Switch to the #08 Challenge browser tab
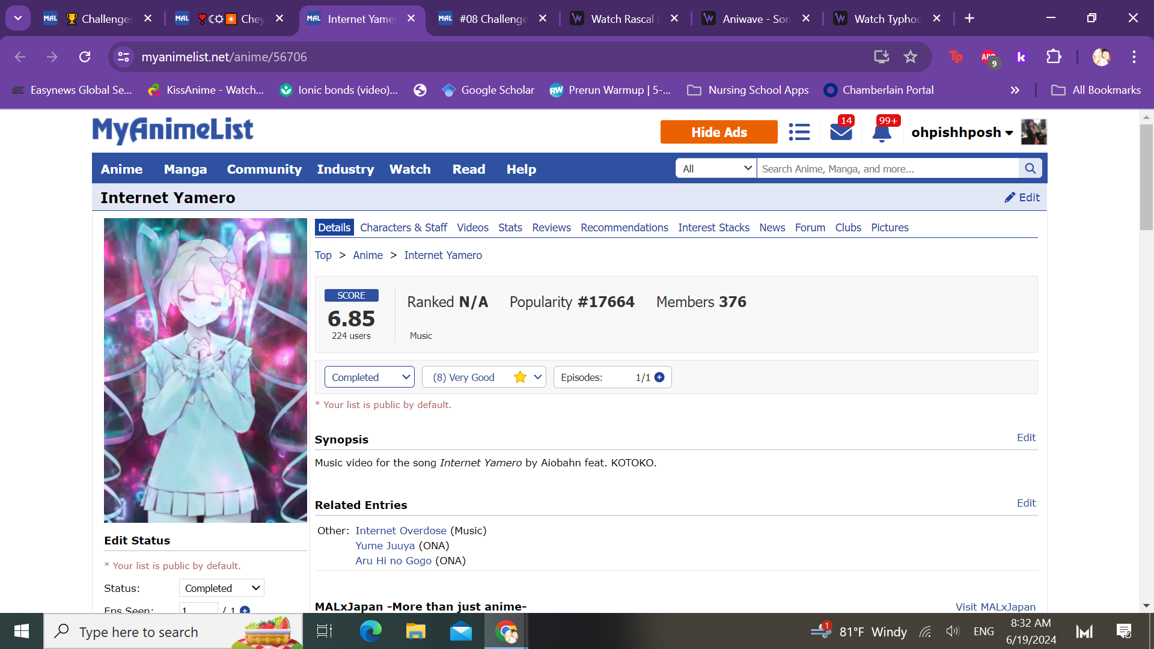The height and width of the screenshot is (649, 1154). [x=493, y=19]
